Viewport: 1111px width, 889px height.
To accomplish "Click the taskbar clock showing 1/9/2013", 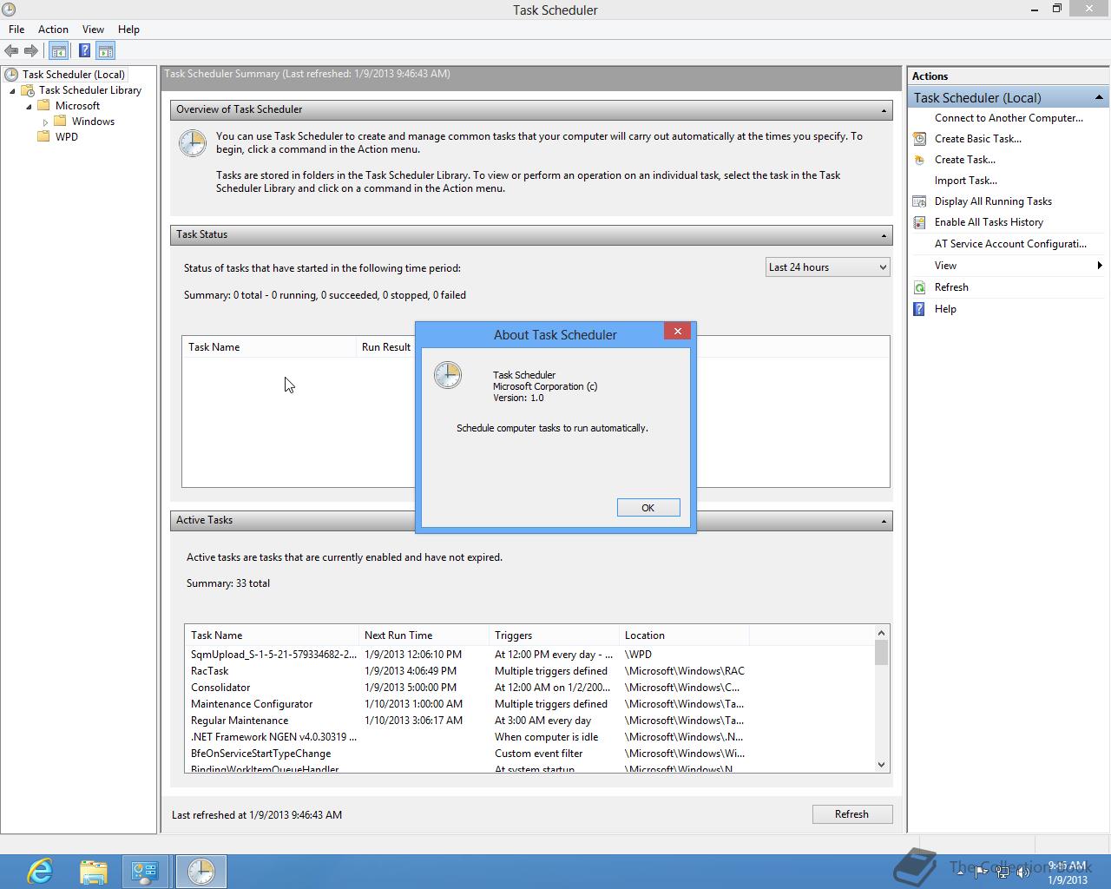I will (1067, 873).
